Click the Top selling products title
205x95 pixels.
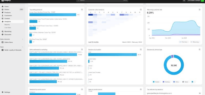36,10
